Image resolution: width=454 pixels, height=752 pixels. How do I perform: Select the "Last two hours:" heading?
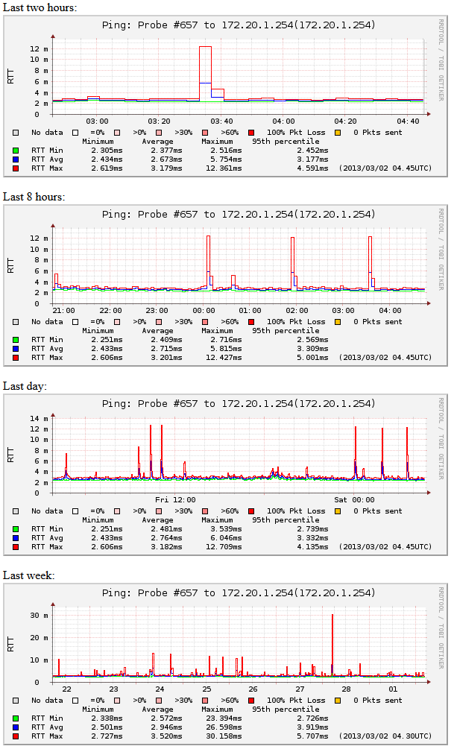coord(40,7)
